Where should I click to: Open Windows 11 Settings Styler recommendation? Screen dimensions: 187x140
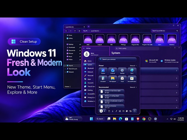111,97
